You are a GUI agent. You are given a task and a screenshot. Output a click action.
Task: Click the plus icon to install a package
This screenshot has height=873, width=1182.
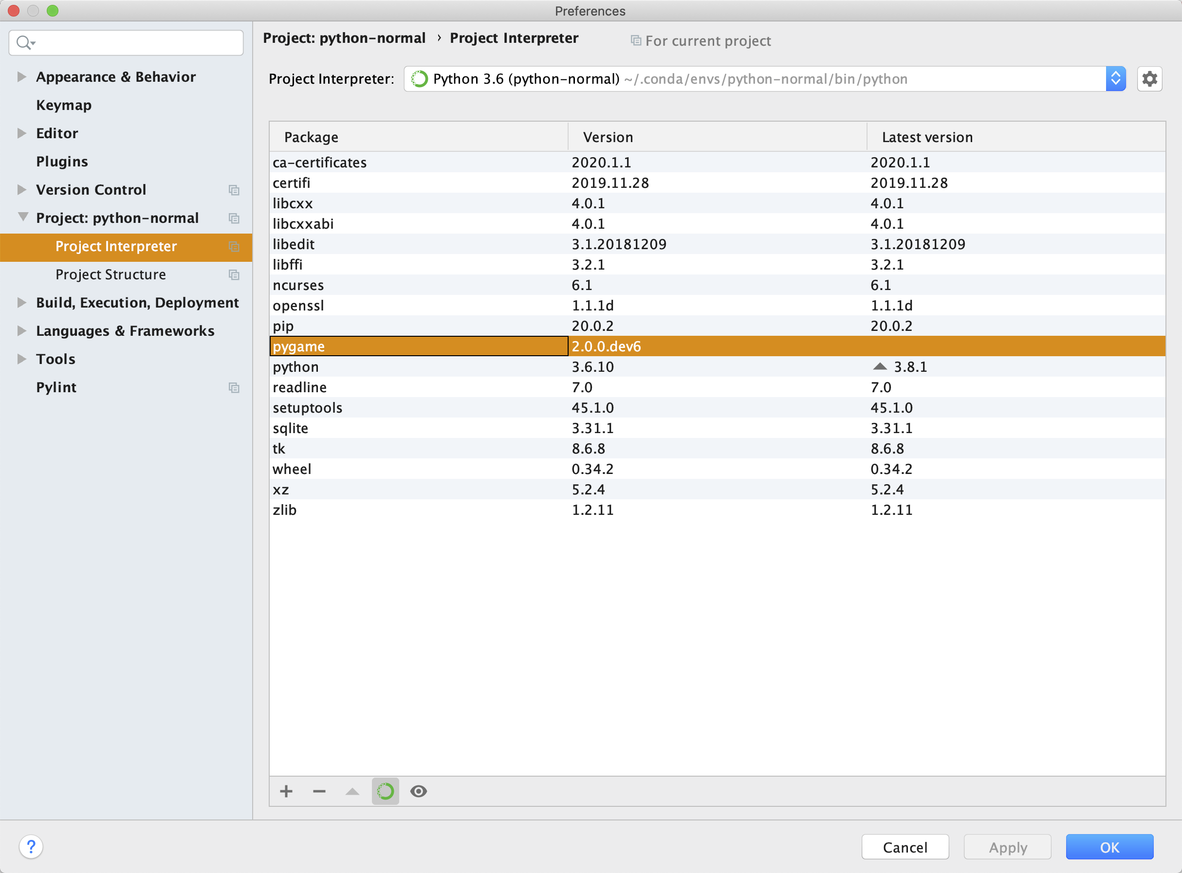(x=286, y=791)
